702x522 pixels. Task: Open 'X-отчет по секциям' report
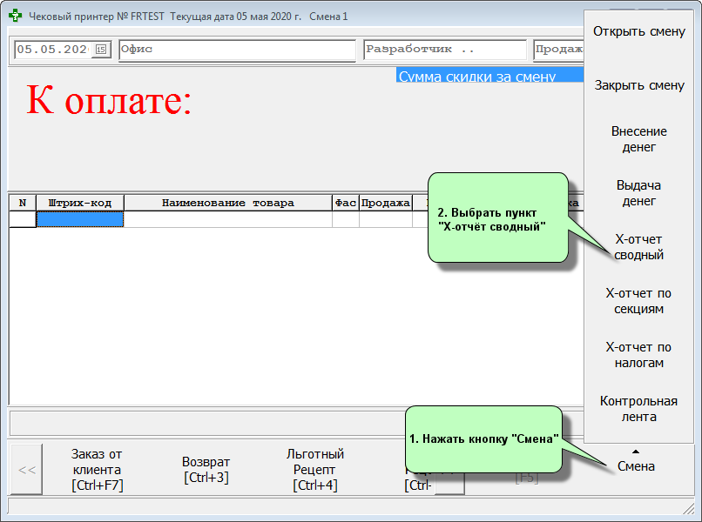coord(639,301)
